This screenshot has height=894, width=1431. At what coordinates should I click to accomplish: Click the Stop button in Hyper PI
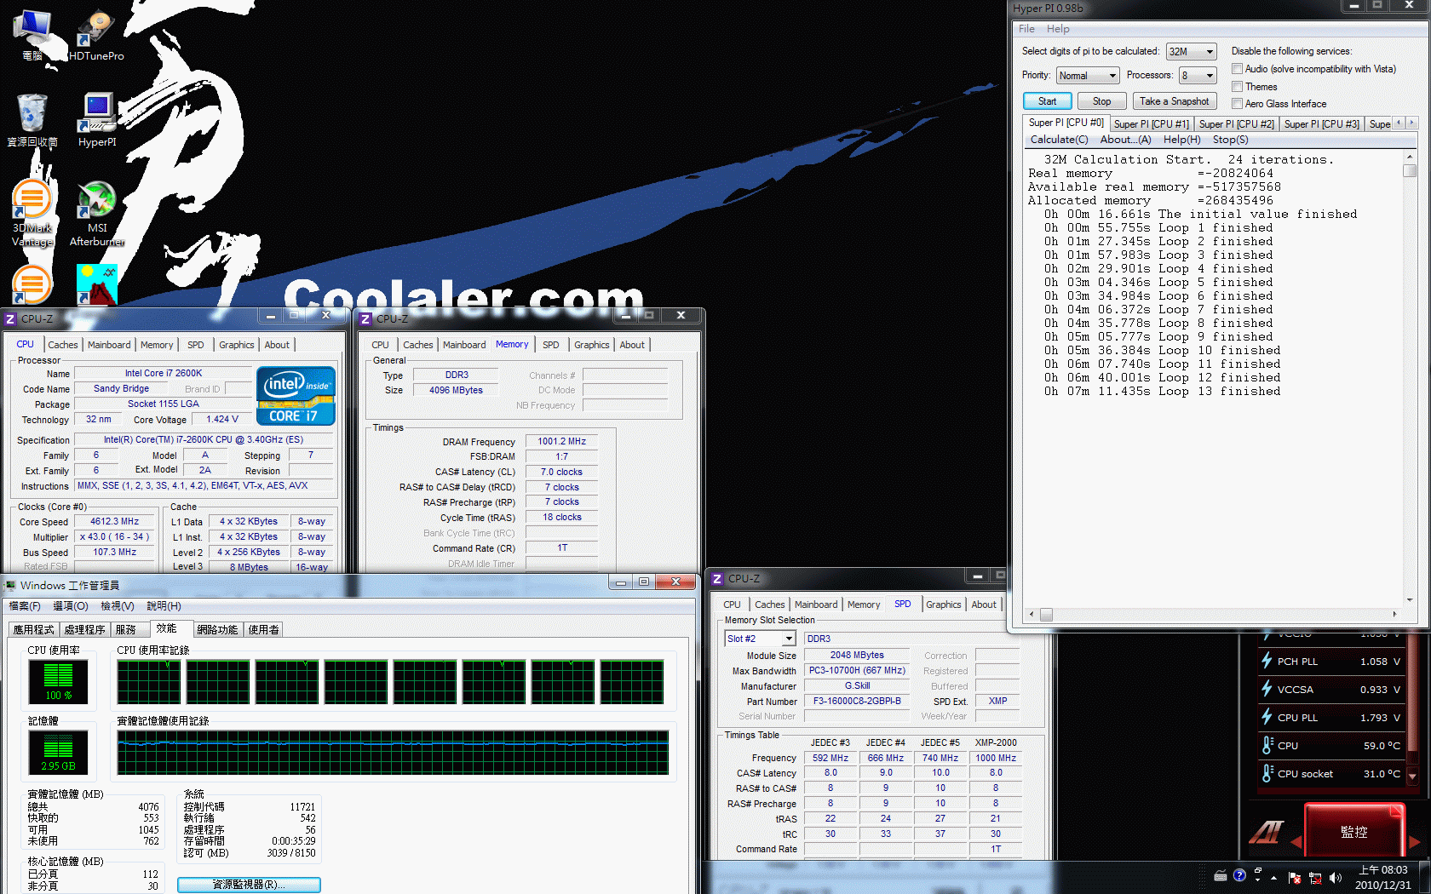[x=1101, y=101]
